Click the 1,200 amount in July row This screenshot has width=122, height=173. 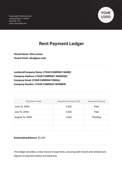(x=68, y=112)
